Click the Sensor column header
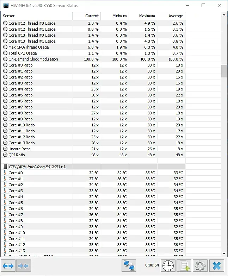Screen dimensions: 228x276 [37, 16]
